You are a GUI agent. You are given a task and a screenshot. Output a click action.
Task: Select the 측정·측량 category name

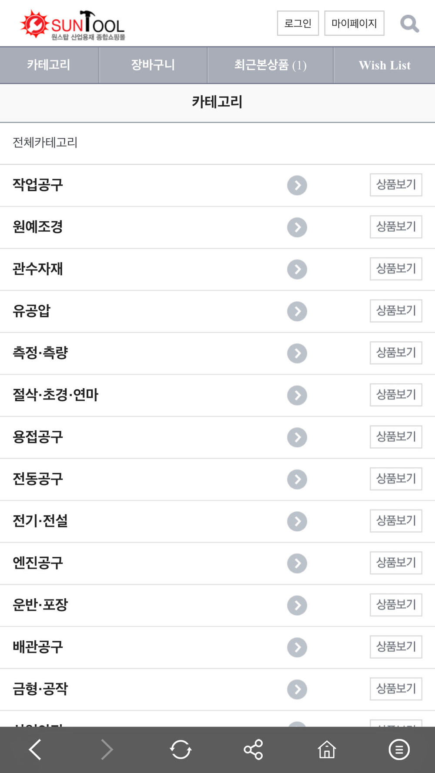click(x=40, y=353)
